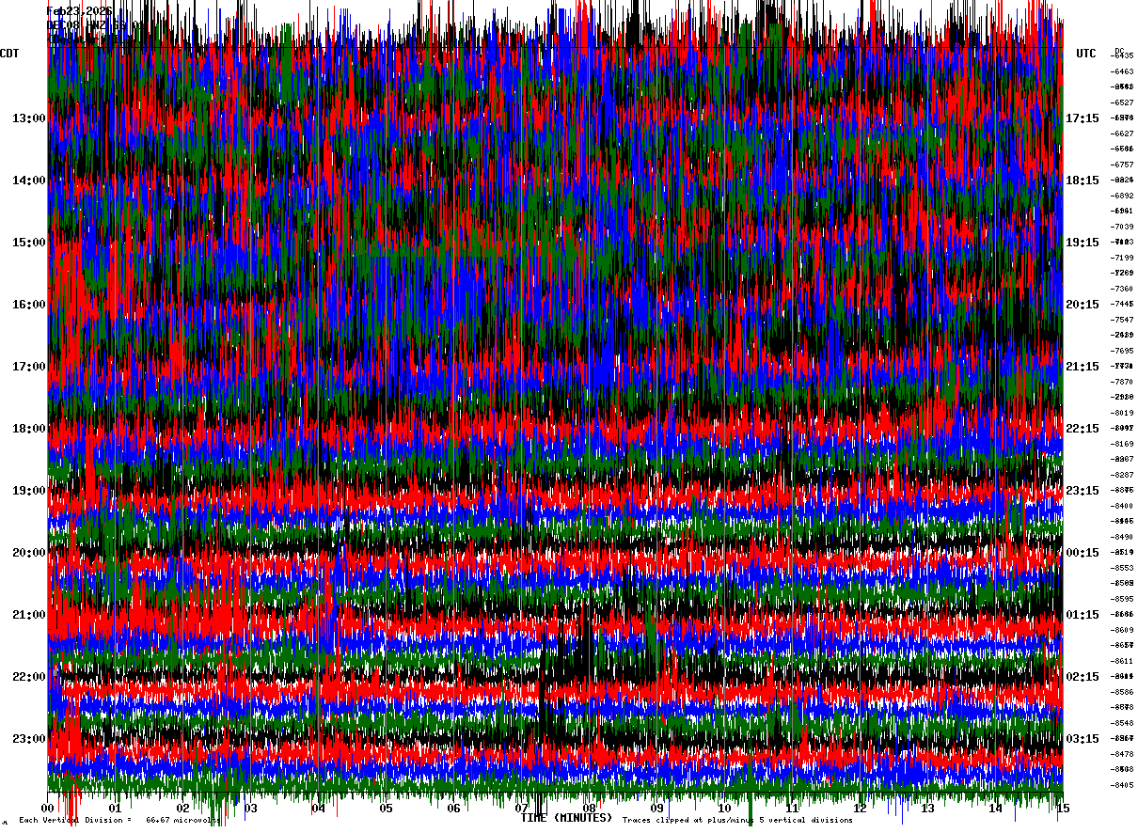The width and height of the screenshot is (1138, 833).
Task: Pick the 02 minute axis tick
Action: (183, 809)
